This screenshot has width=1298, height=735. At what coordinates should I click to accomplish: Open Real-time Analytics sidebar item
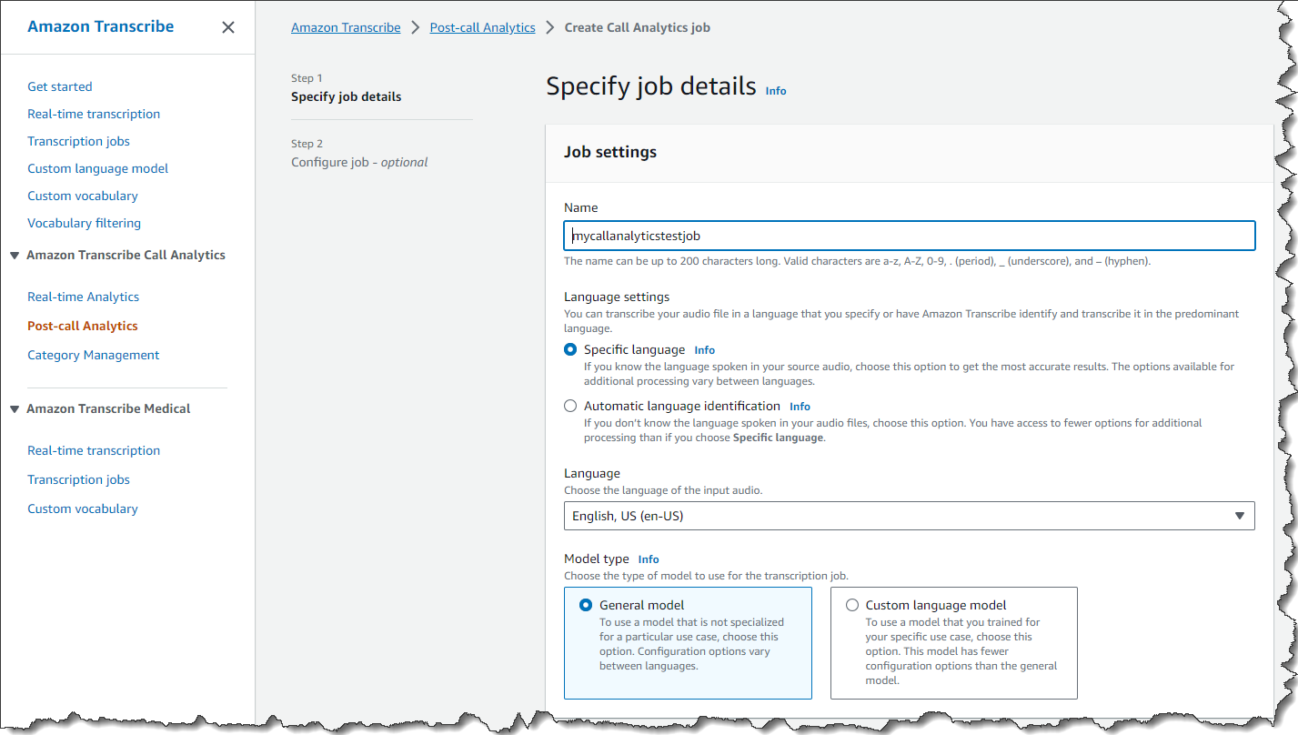[x=83, y=297]
